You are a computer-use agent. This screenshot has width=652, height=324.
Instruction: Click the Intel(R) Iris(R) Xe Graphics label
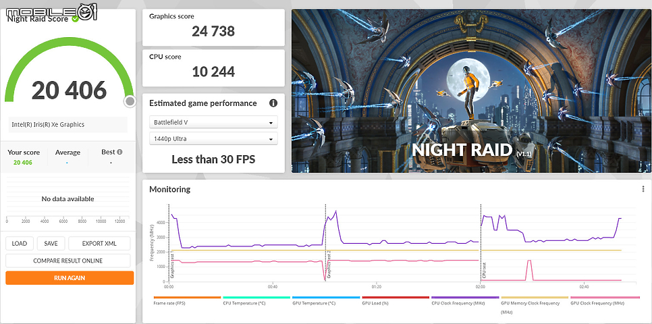point(48,124)
